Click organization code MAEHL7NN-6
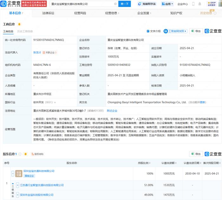 tap(42, 65)
